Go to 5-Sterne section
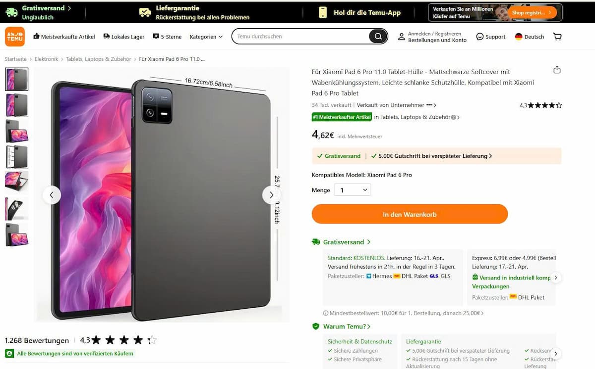The width and height of the screenshot is (595, 369). pos(167,37)
